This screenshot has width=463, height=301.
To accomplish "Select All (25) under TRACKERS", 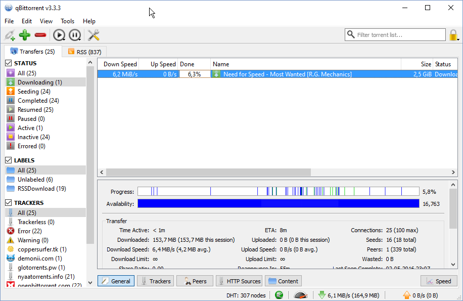I will [x=45, y=213].
